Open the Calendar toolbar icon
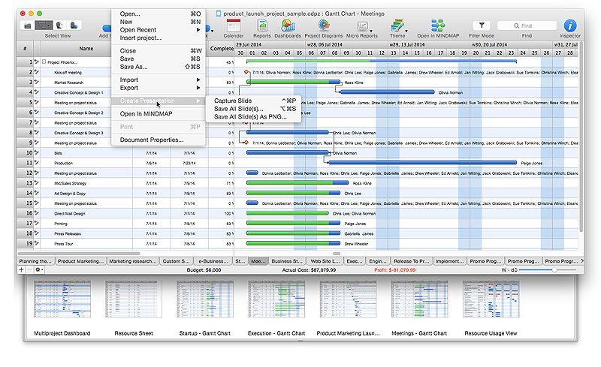The width and height of the screenshot is (601, 367). click(x=233, y=26)
